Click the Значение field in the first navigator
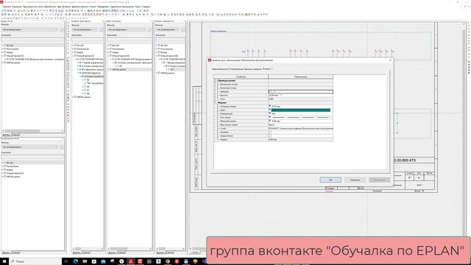 [x=32, y=39]
